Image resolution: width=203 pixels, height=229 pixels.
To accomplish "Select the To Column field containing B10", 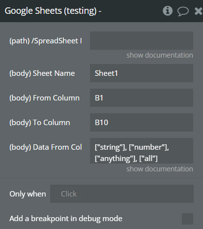I will [x=142, y=122].
